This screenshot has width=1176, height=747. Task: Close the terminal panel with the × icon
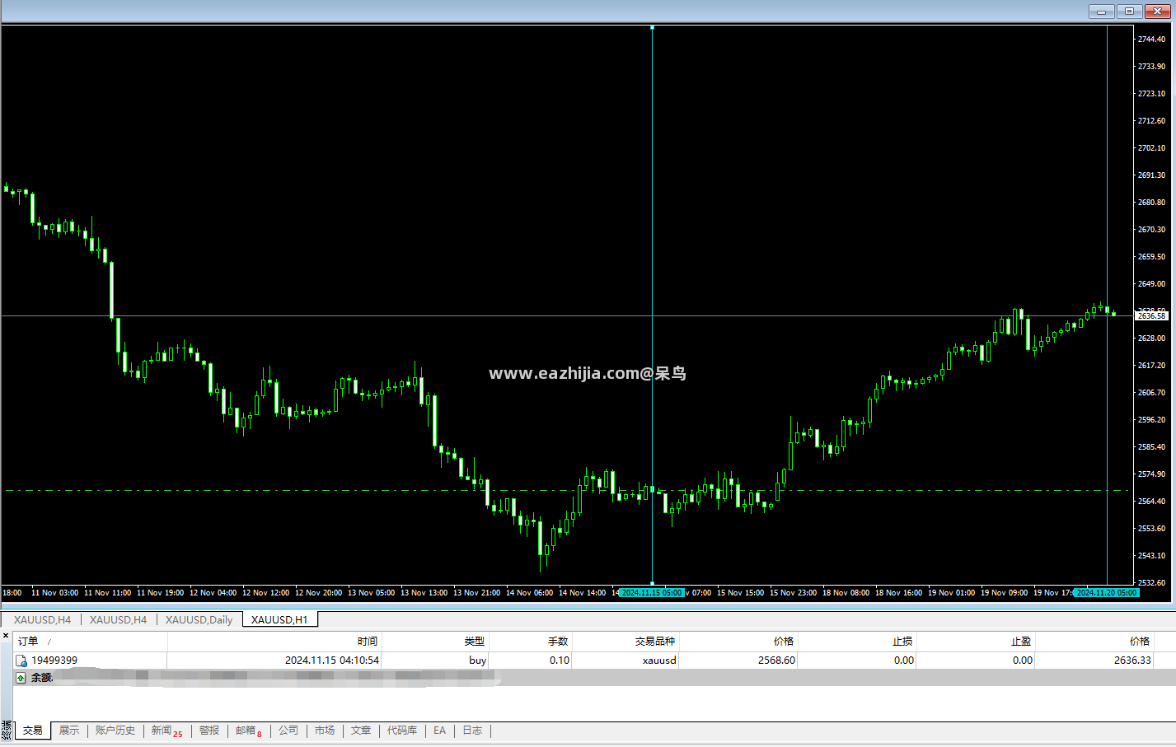coord(6,636)
